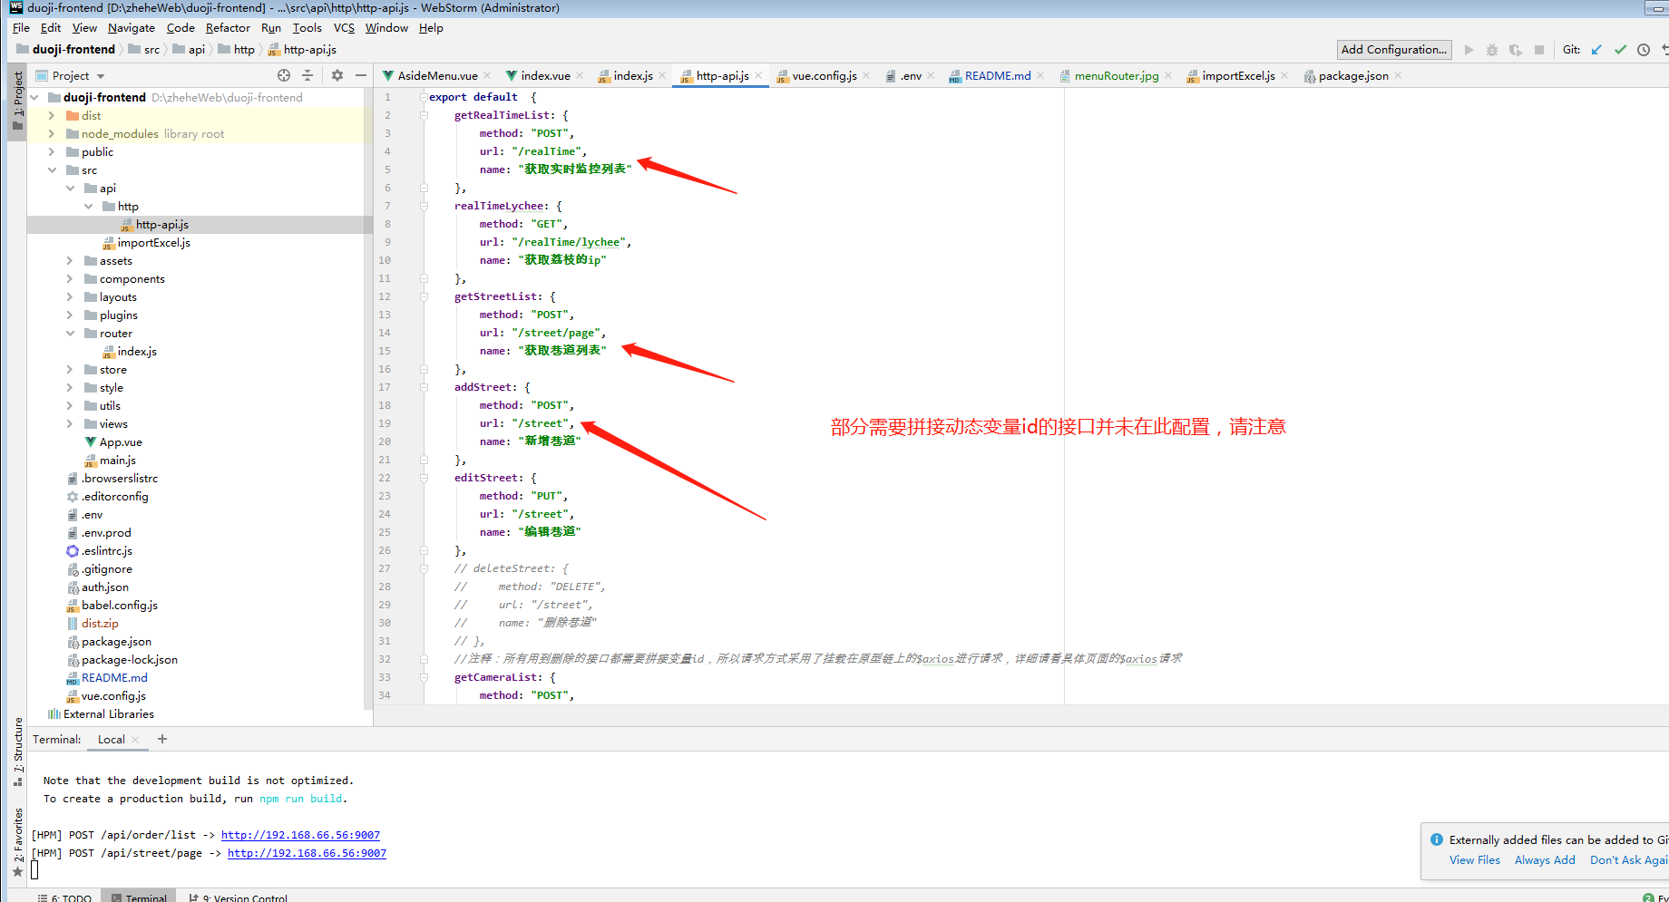This screenshot has width=1669, height=902.
Task: Click the locate current file crosshair icon
Action: pos(284,75)
